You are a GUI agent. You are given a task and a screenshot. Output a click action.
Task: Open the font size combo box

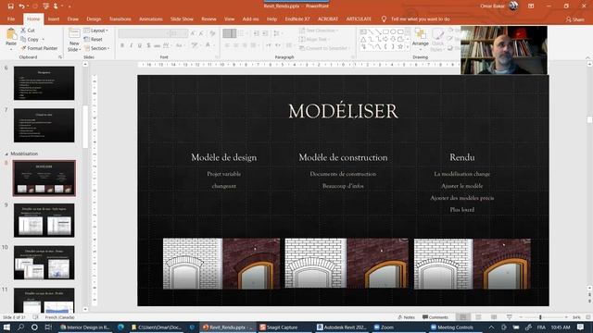tap(179, 33)
